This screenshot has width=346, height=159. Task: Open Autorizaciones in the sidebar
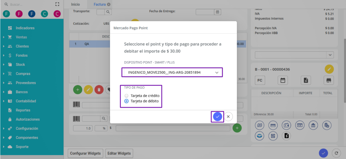(28, 119)
